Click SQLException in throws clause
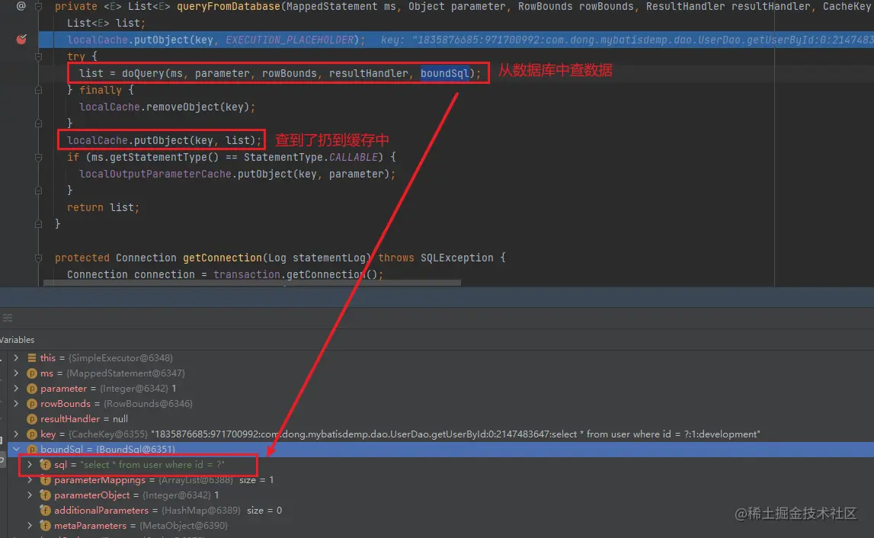 [x=457, y=258]
